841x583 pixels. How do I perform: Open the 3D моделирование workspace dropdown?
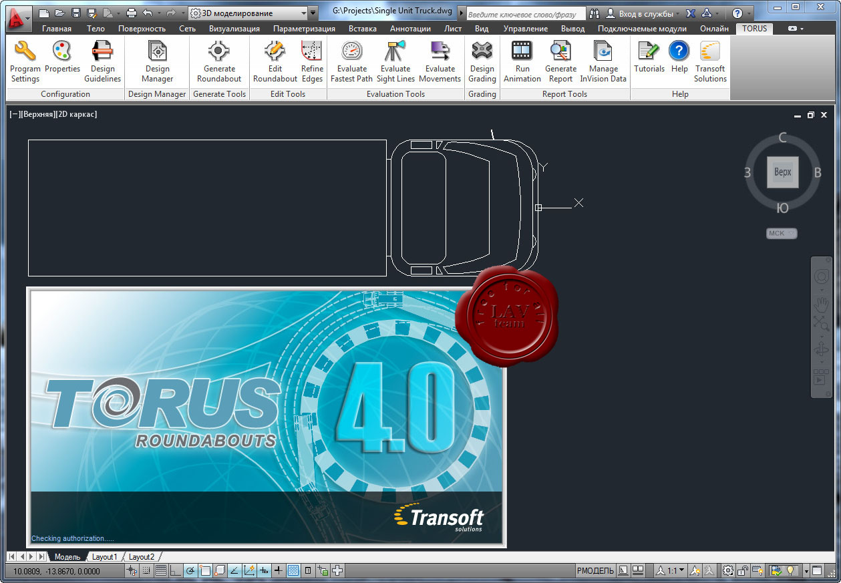tap(246, 13)
